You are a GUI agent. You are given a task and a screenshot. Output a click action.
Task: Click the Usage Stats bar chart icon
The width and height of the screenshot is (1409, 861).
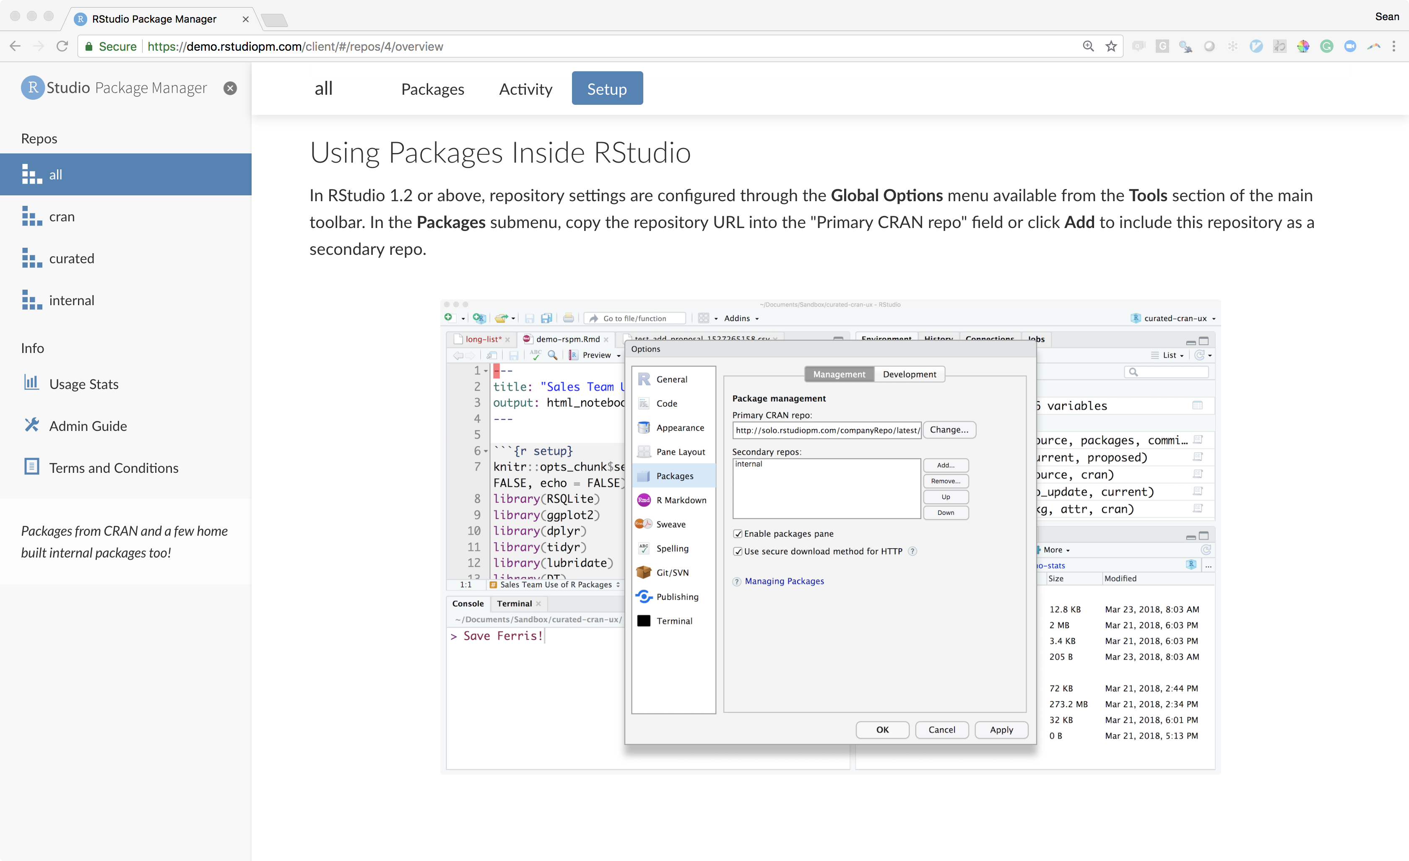pos(31,383)
